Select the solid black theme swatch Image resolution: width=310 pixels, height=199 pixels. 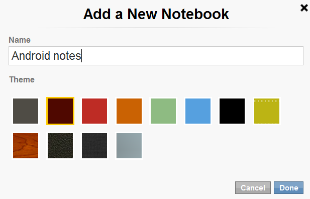click(x=232, y=111)
